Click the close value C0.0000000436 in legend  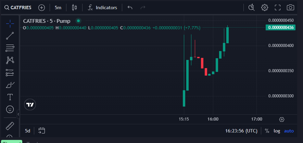[135, 28]
